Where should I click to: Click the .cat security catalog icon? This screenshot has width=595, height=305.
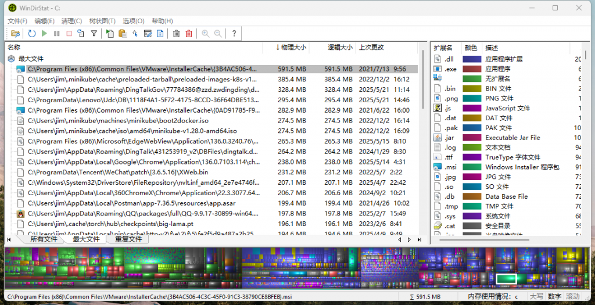(x=438, y=226)
